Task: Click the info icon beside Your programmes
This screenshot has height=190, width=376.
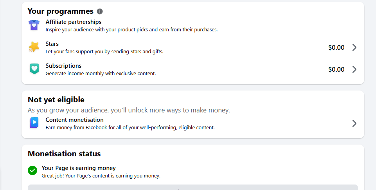Action: [x=100, y=11]
